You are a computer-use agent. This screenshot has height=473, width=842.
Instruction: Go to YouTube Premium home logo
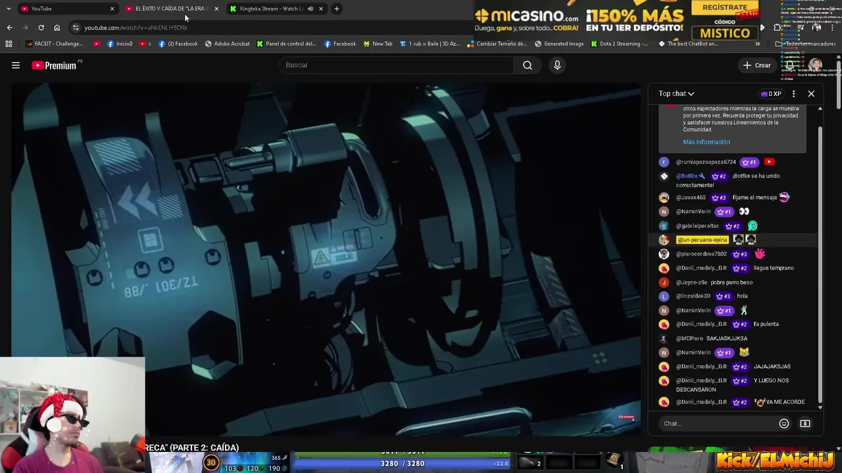(x=54, y=65)
